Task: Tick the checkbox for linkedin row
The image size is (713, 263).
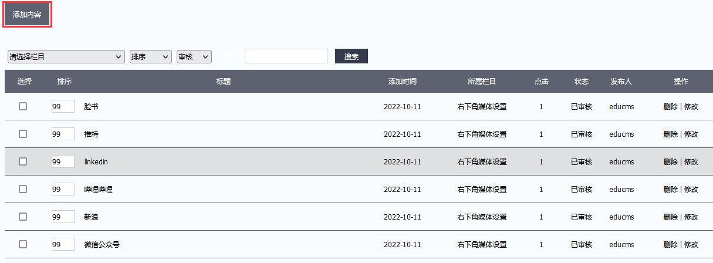Action: 23,161
